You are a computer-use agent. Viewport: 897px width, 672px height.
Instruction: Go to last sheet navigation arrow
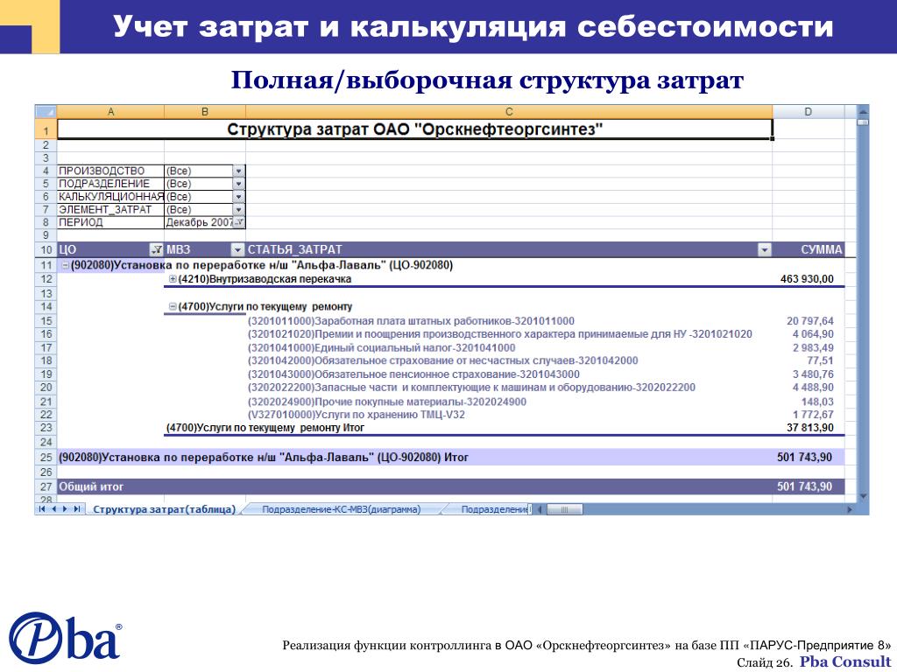click(x=77, y=508)
